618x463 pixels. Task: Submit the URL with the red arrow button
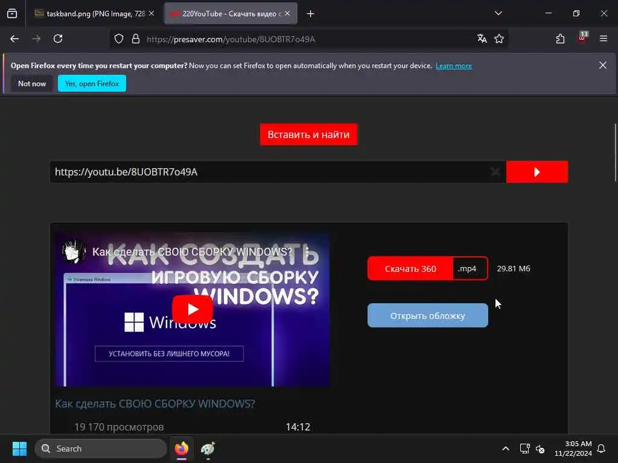click(x=537, y=172)
